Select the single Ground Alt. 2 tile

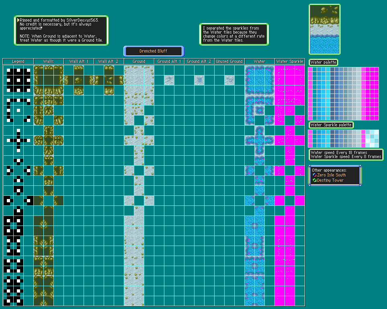[x=199, y=80]
